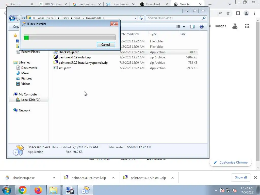This screenshot has height=195, width=260.
Task: Expand paint.net.5.0.7 download options
Action: pos(172,178)
